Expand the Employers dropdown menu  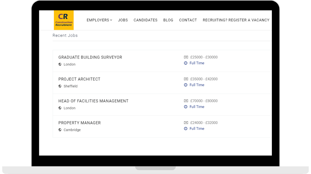[x=99, y=20]
